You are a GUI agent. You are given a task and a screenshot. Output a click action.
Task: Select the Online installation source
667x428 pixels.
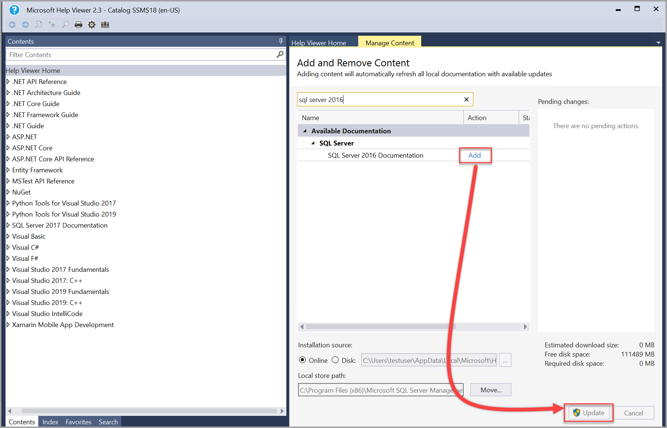pyautogui.click(x=303, y=360)
